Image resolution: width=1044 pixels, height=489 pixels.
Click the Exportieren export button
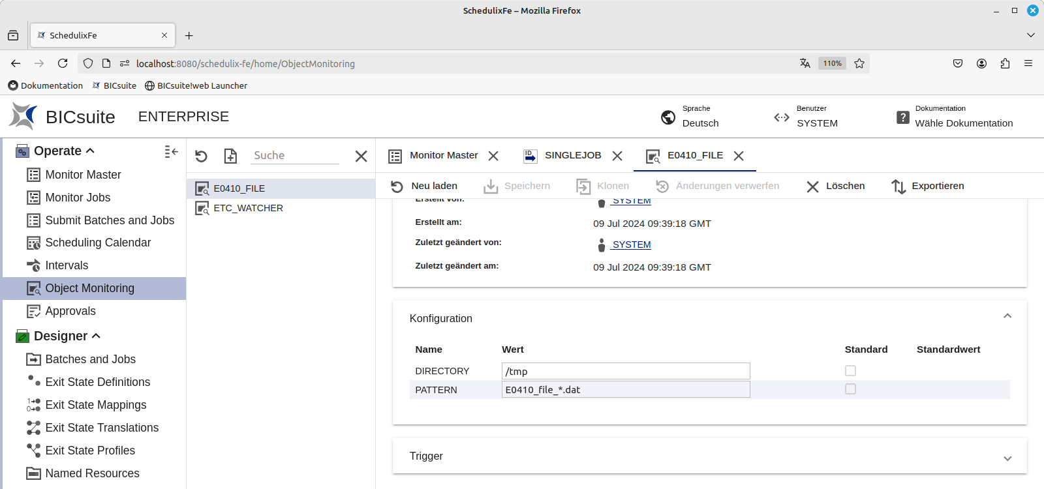(927, 186)
